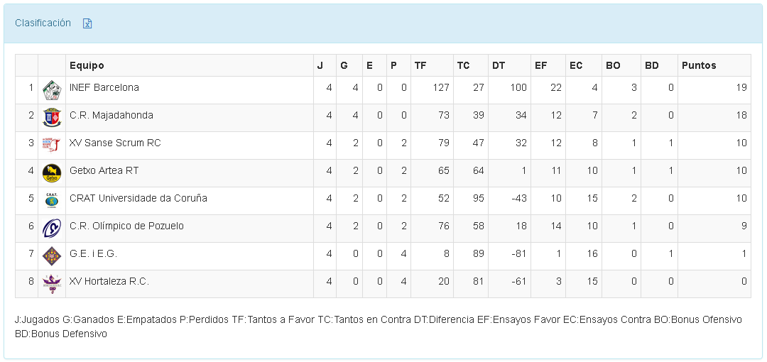Image resolution: width=767 pixels, height=362 pixels.
Task: Open the Clasificación header link
Action: tap(43, 23)
